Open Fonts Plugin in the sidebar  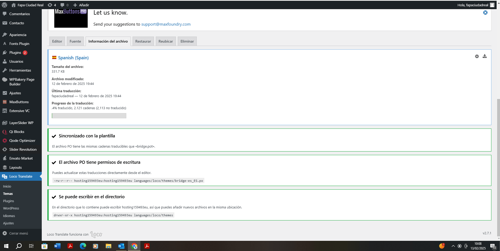pyautogui.click(x=21, y=44)
